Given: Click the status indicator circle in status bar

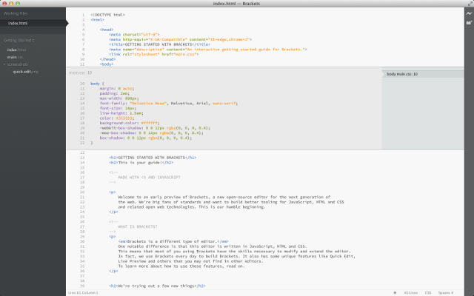Looking at the screenshot, I should click(395, 292).
